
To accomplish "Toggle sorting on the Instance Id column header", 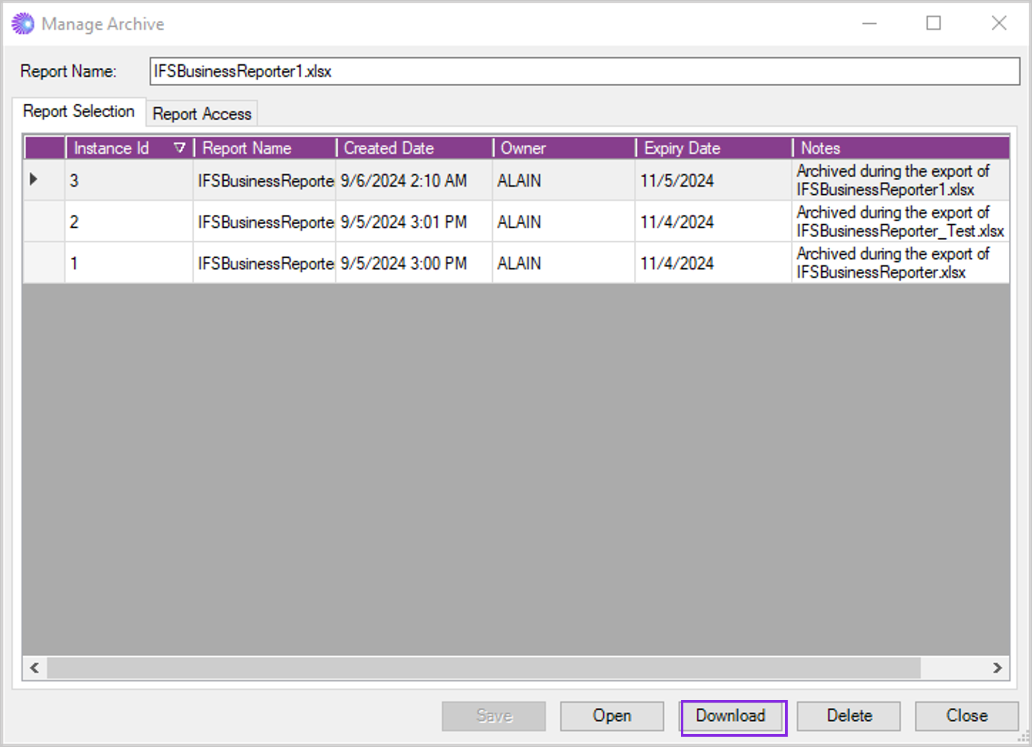I will click(x=119, y=148).
